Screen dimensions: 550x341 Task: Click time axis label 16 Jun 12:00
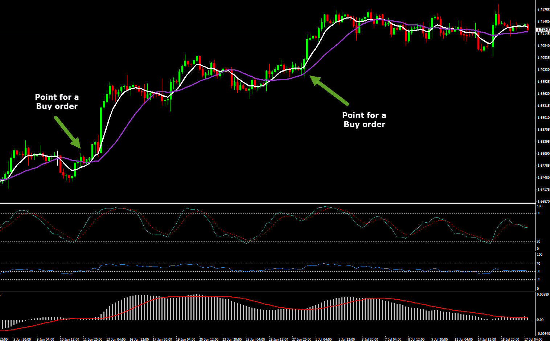139,339
